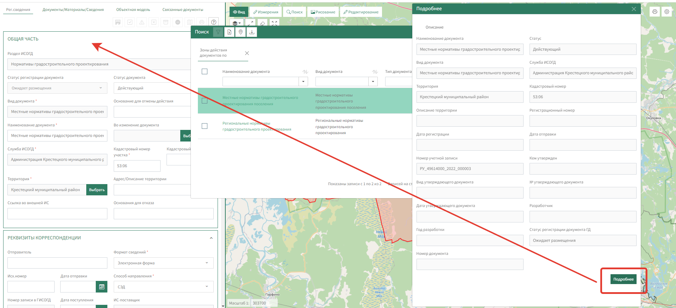Click the Ссылка во внешней ИС field
The height and width of the screenshot is (308, 676).
point(57,214)
